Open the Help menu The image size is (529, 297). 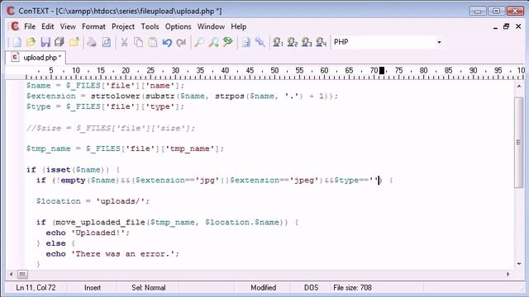239,26
